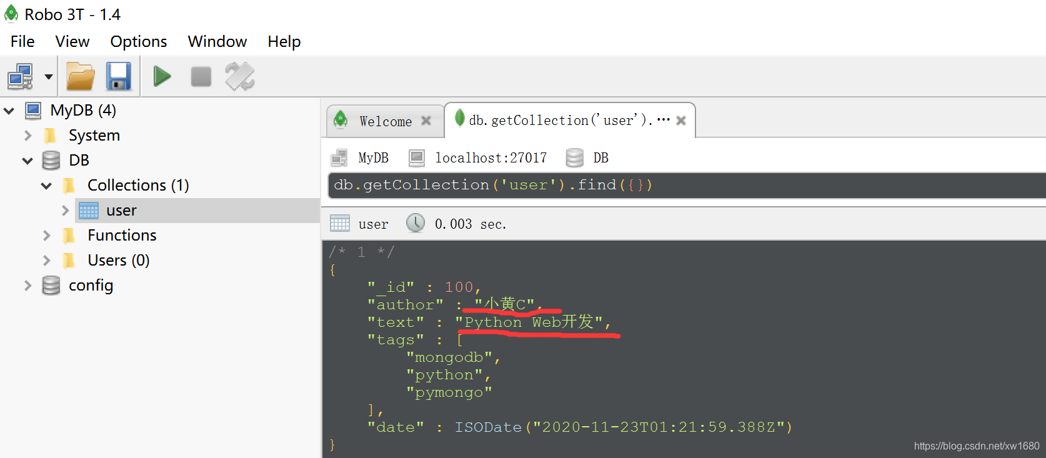Expand the Functions folder

click(46, 236)
